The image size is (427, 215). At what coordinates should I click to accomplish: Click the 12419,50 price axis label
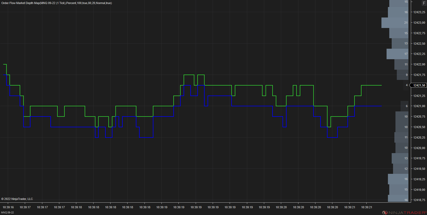[x=419, y=169]
